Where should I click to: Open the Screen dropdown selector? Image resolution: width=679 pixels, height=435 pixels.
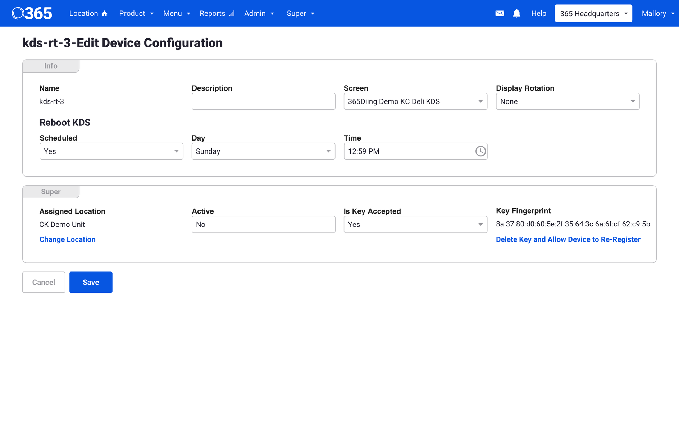click(x=415, y=101)
